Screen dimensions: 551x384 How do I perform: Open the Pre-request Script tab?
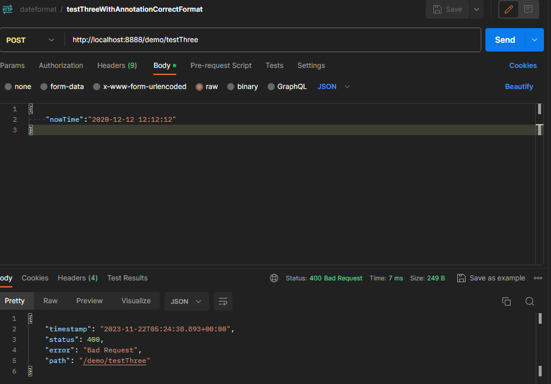click(x=221, y=66)
